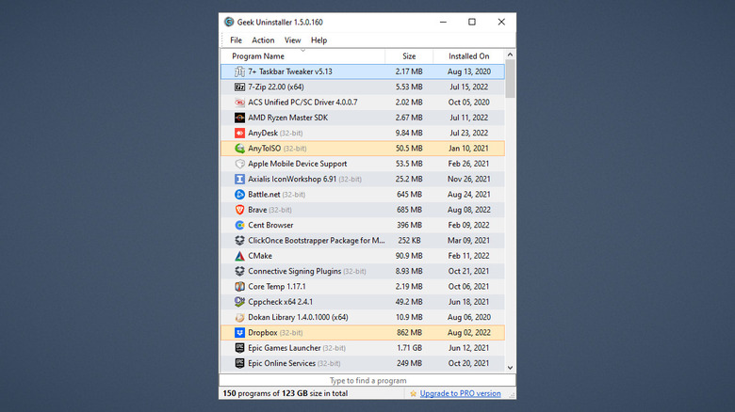Open the File menu
Screen dimensions: 735x412
(x=236, y=40)
